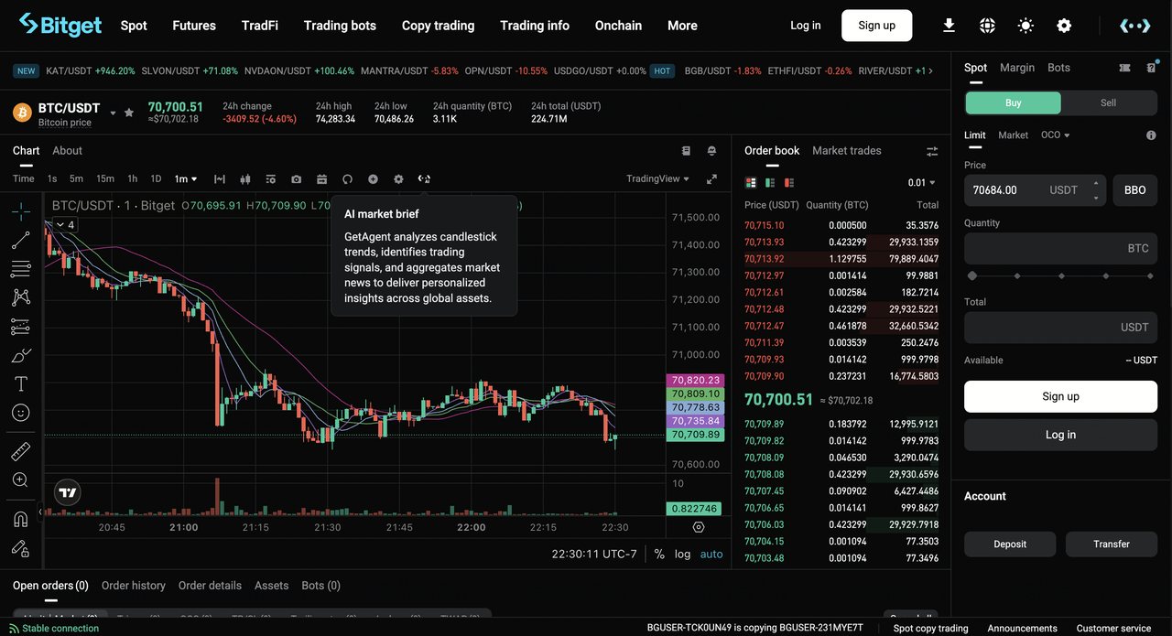Image resolution: width=1172 pixels, height=636 pixels.
Task: Click the quantity percentage slider handle
Action: tap(972, 275)
